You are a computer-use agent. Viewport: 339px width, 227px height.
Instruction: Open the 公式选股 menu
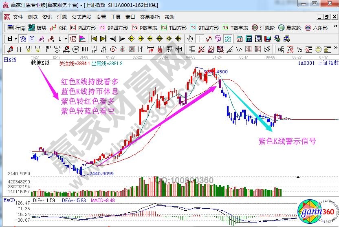pos(81,17)
